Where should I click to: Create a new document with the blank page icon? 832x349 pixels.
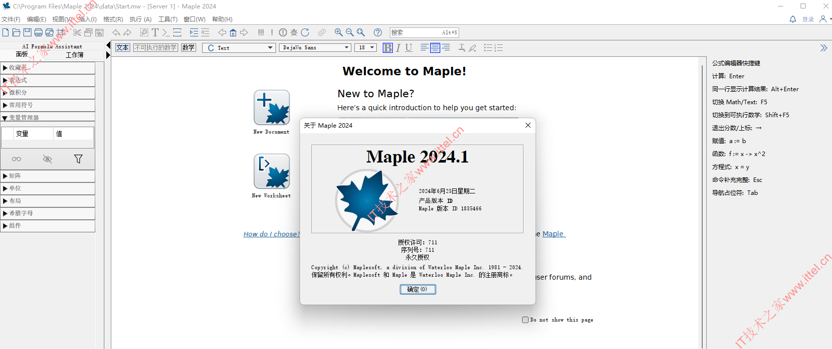tap(5, 32)
